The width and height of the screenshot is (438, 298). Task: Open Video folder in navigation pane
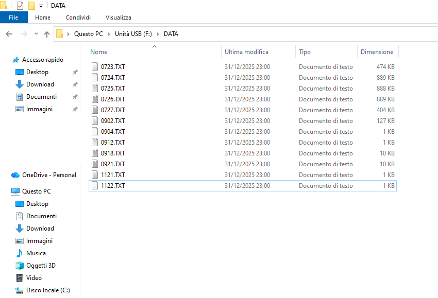pyautogui.click(x=34, y=278)
